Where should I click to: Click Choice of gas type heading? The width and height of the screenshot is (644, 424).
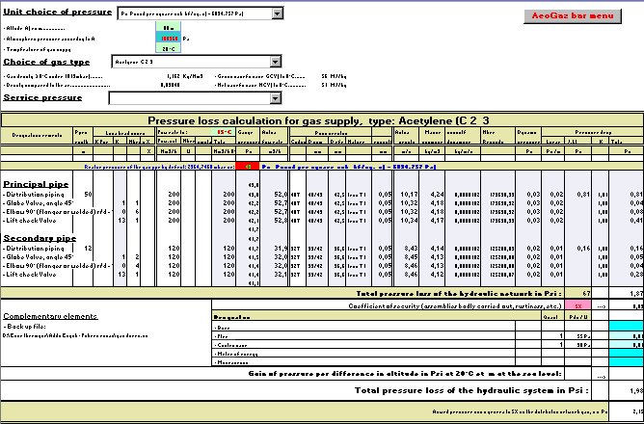pyautogui.click(x=46, y=62)
